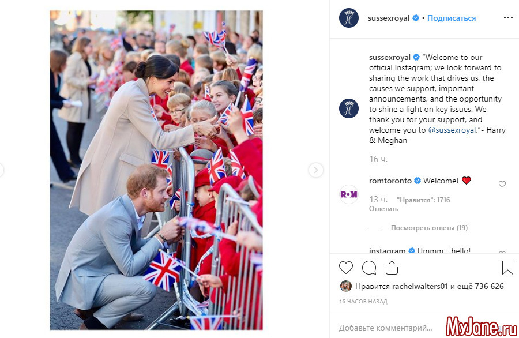Open the @sussexroyal mention link
Viewport: 519px width, 338px height.
click(x=452, y=130)
